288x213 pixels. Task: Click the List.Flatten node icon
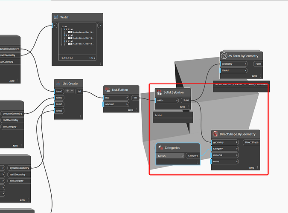108,90
